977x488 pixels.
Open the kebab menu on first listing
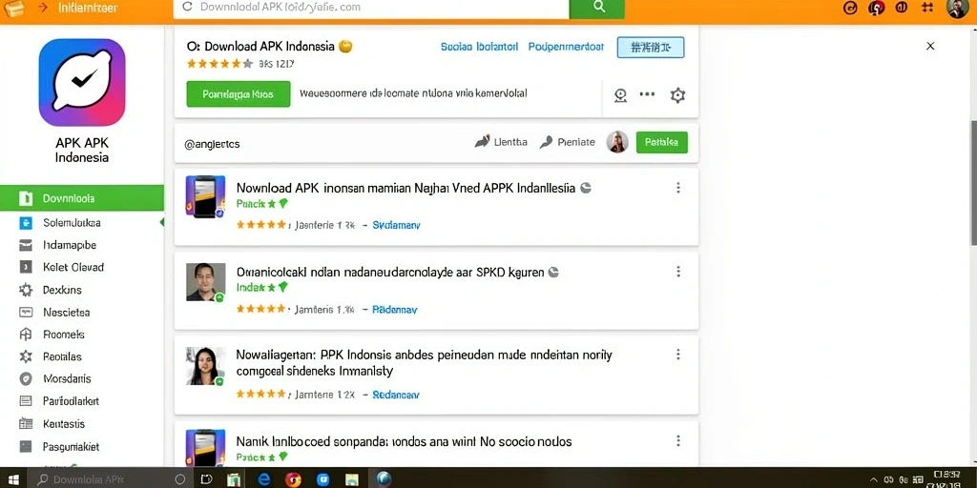[x=678, y=188]
